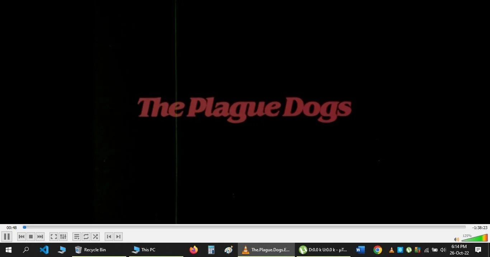Launch Firefox from taskbar
Viewport: 490px width, 257px height.
194,250
